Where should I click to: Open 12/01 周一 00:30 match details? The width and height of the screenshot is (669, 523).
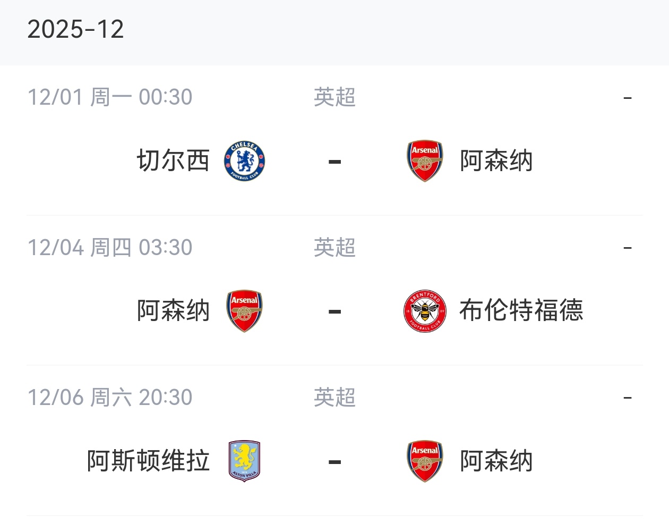tap(110, 97)
